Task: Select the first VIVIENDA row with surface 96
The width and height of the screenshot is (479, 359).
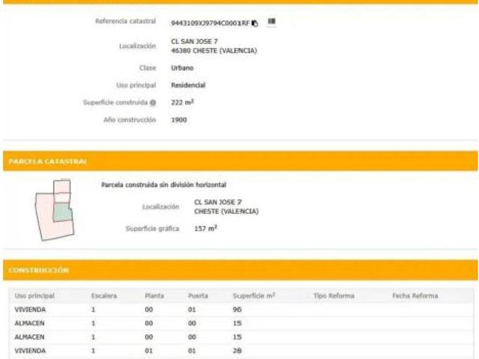Action: pos(241,310)
